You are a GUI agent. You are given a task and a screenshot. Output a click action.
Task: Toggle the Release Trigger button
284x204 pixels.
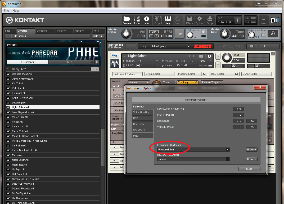click(x=211, y=83)
